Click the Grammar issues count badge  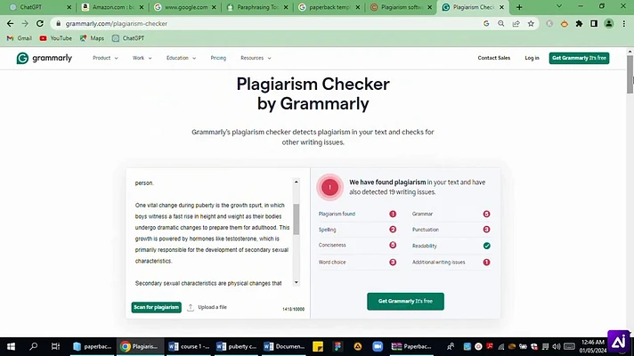tap(486, 214)
